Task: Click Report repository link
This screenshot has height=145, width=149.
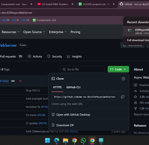Action: point(141,114)
